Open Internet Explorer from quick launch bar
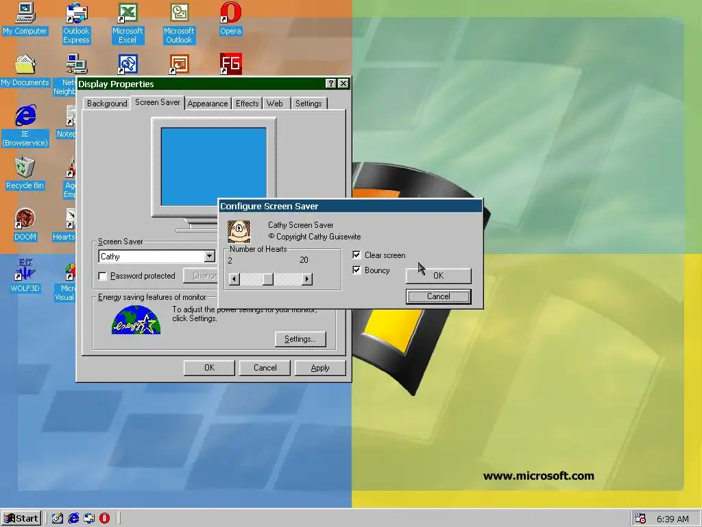 click(x=73, y=518)
